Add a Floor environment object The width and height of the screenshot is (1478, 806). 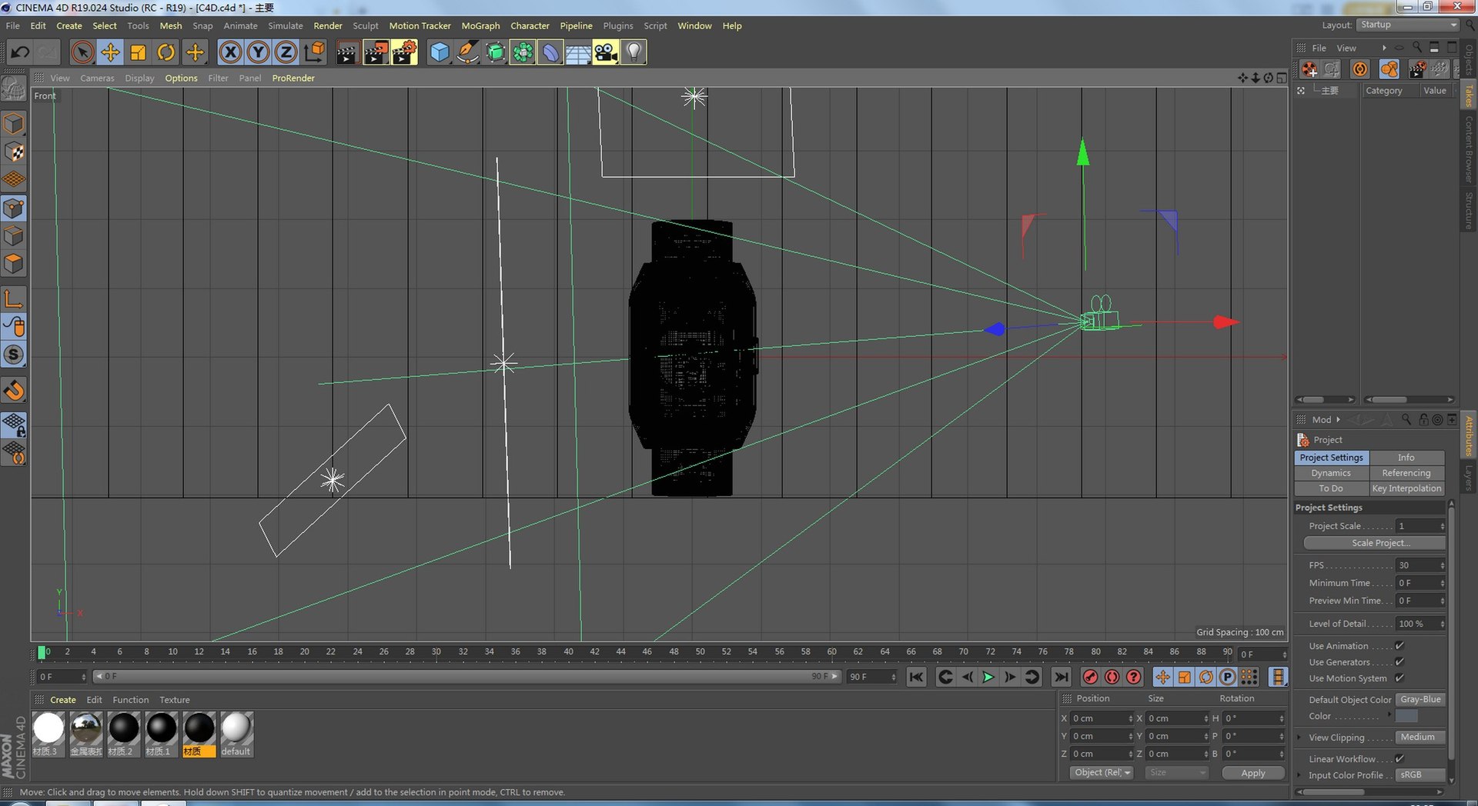[x=578, y=52]
